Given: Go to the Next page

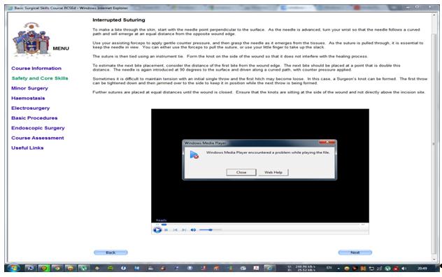Looking at the screenshot, I should pos(355,253).
